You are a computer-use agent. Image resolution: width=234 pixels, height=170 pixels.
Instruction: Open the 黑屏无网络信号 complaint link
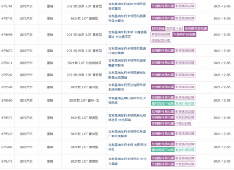(127, 118)
